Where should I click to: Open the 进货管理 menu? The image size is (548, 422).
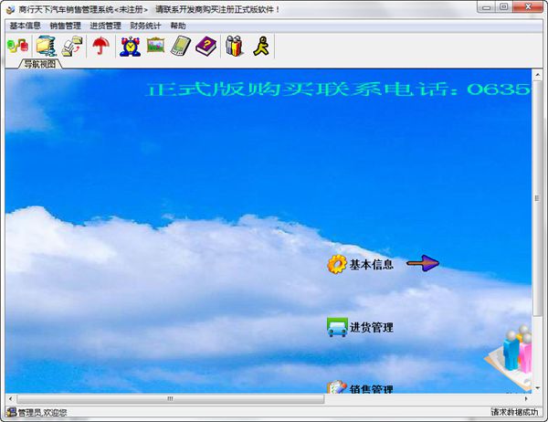click(x=106, y=26)
